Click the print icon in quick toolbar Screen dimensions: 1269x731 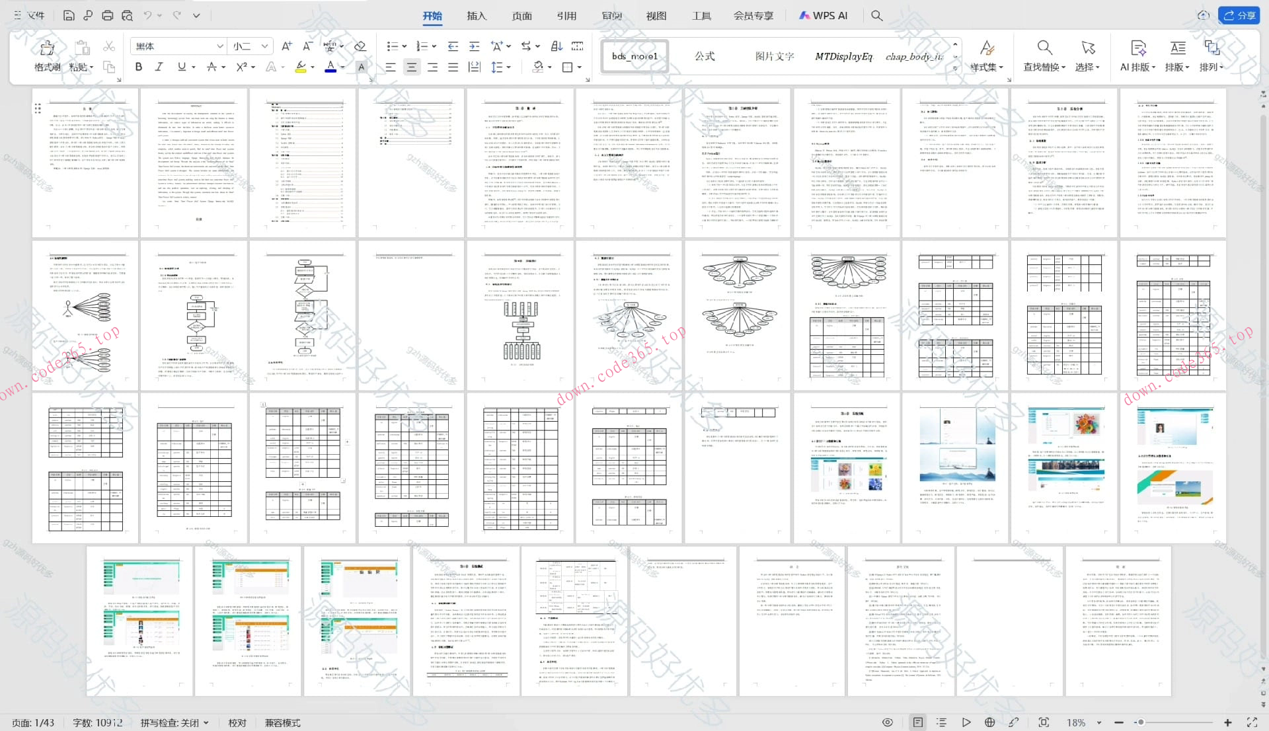[107, 15]
